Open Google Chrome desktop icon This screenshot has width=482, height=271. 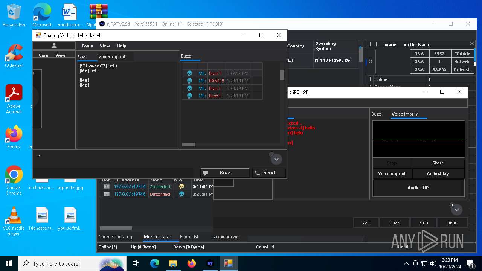(x=14, y=181)
